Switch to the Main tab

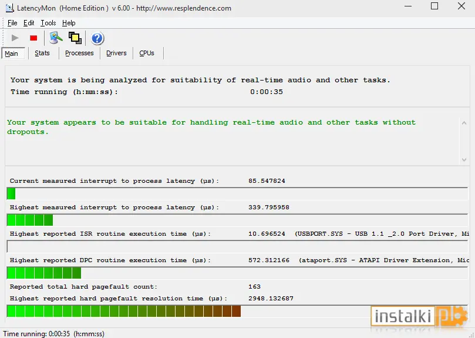14,53
